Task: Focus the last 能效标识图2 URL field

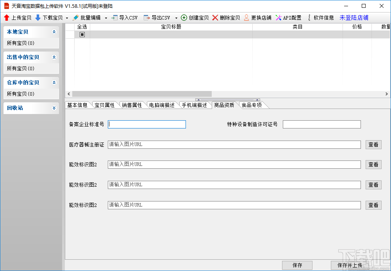Action: [x=234, y=205]
